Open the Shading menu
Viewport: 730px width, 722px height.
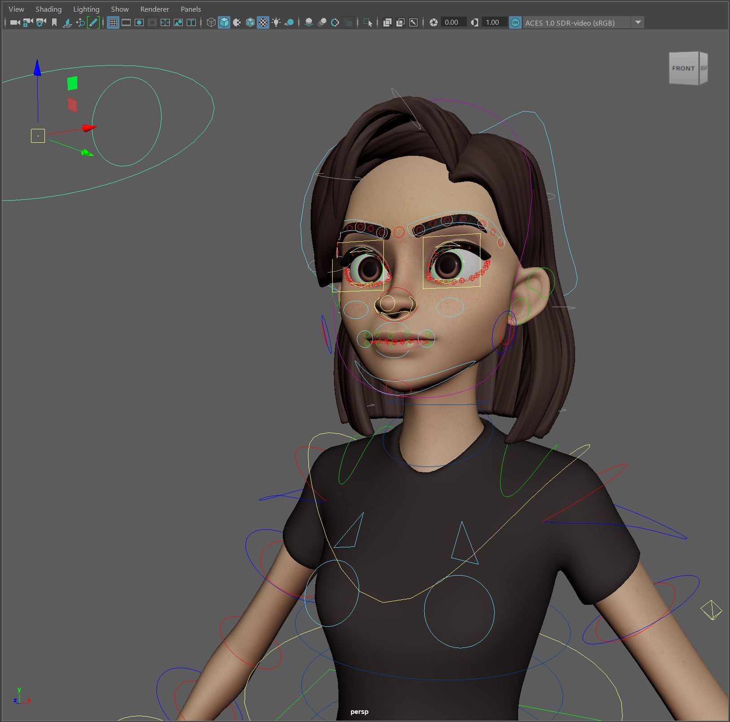click(x=48, y=9)
